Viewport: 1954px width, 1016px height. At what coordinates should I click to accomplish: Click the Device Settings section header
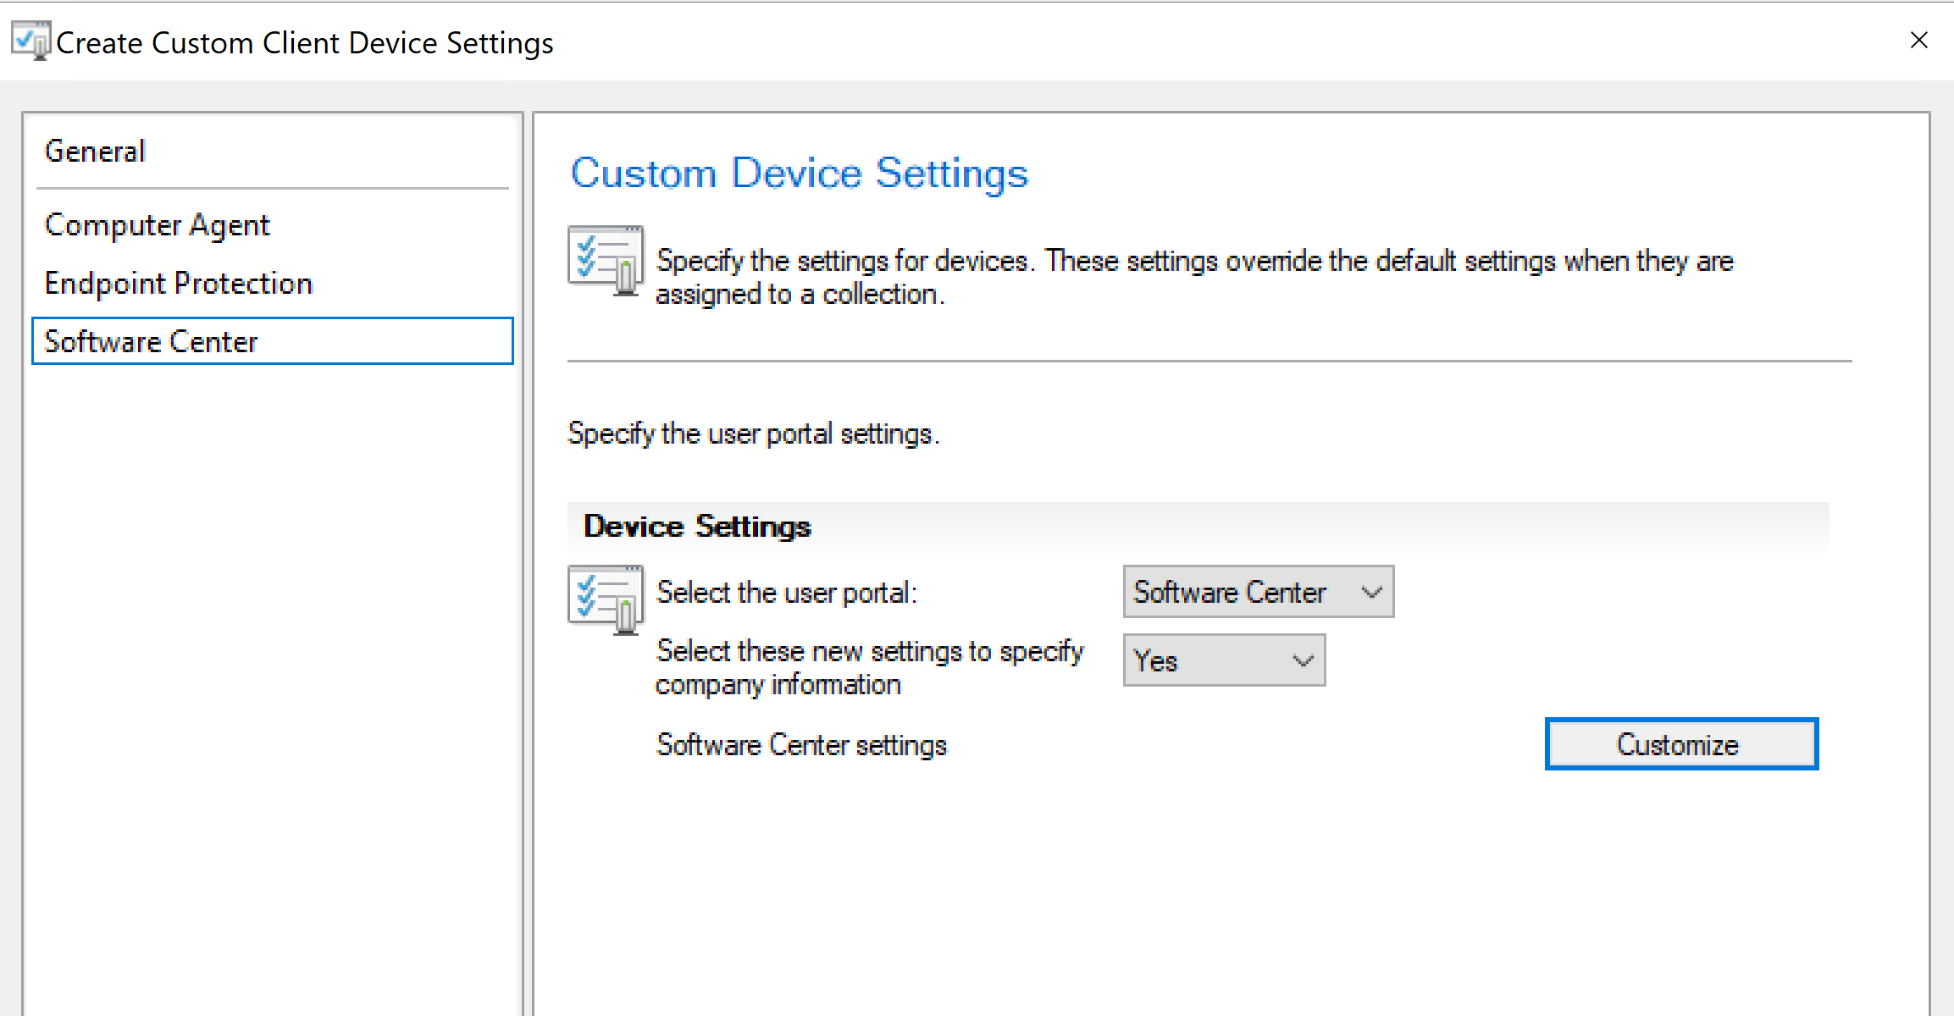click(697, 527)
